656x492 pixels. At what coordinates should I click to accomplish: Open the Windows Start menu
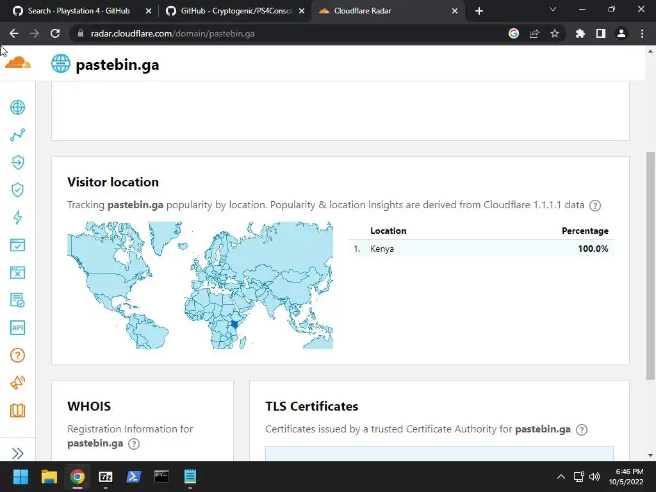[x=20, y=477]
